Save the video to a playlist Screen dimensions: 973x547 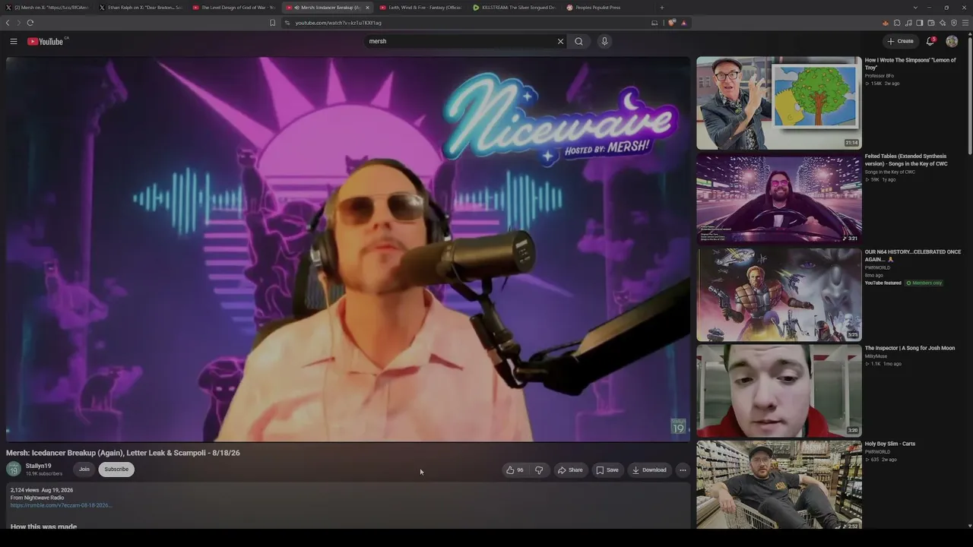pos(607,470)
